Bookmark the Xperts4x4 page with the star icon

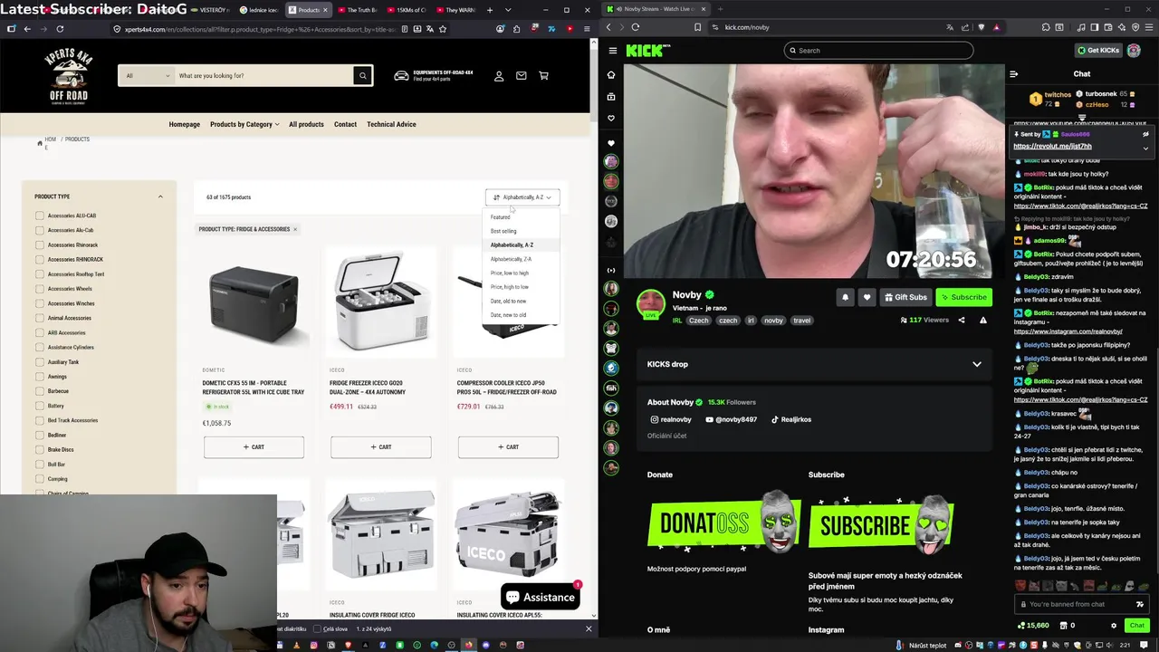(443, 29)
